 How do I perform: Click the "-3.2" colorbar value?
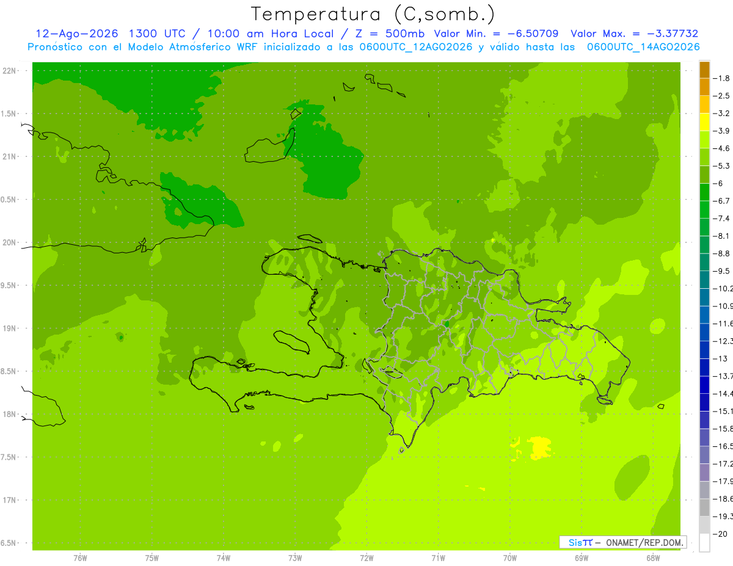coord(722,114)
